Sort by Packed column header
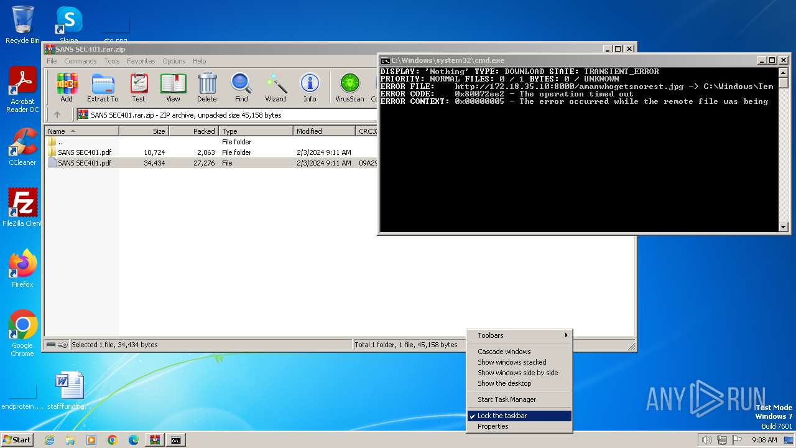The width and height of the screenshot is (796, 448). (193, 131)
